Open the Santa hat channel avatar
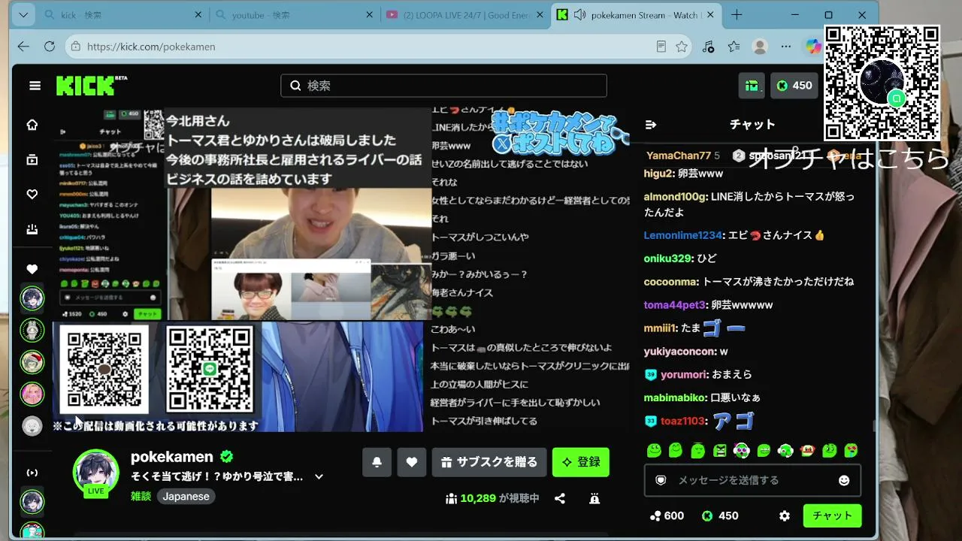The width and height of the screenshot is (962, 541). click(32, 362)
